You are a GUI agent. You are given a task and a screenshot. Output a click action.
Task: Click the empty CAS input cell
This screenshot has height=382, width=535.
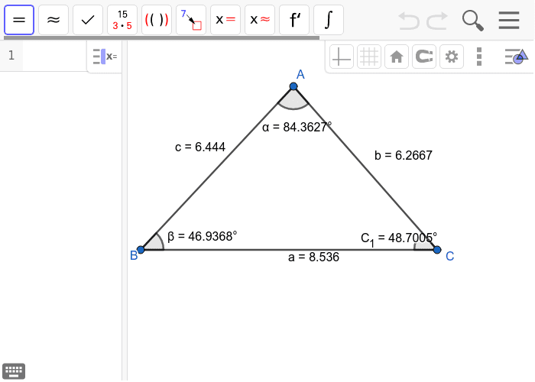[x=54, y=55]
